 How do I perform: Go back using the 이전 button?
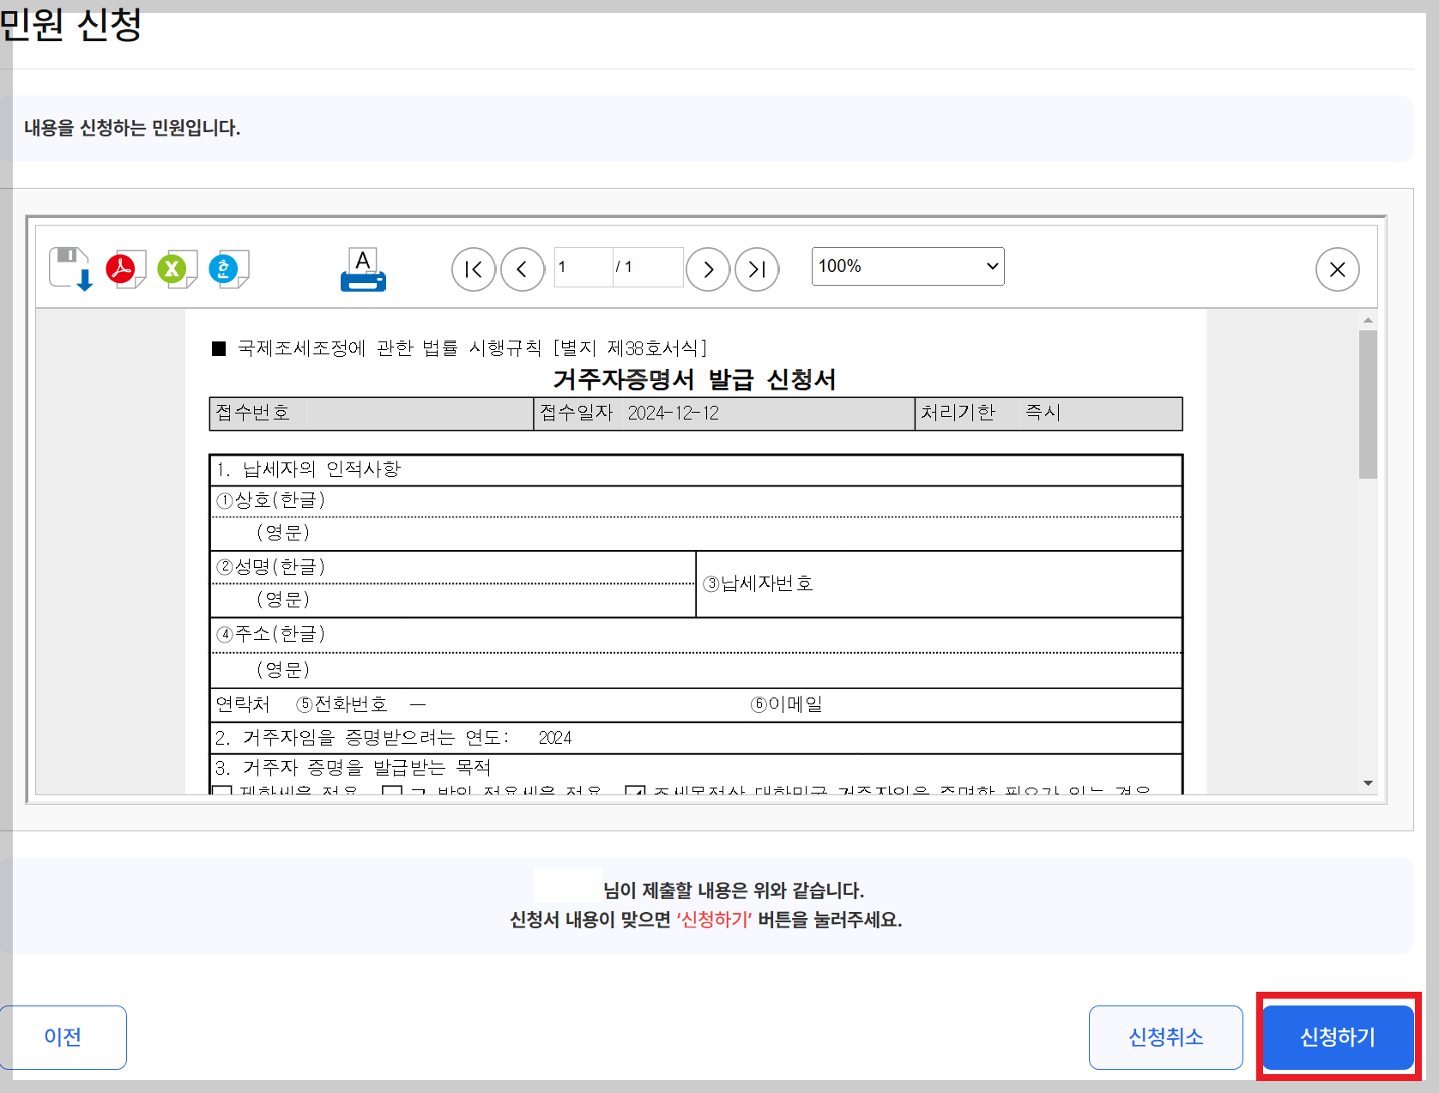point(63,1036)
